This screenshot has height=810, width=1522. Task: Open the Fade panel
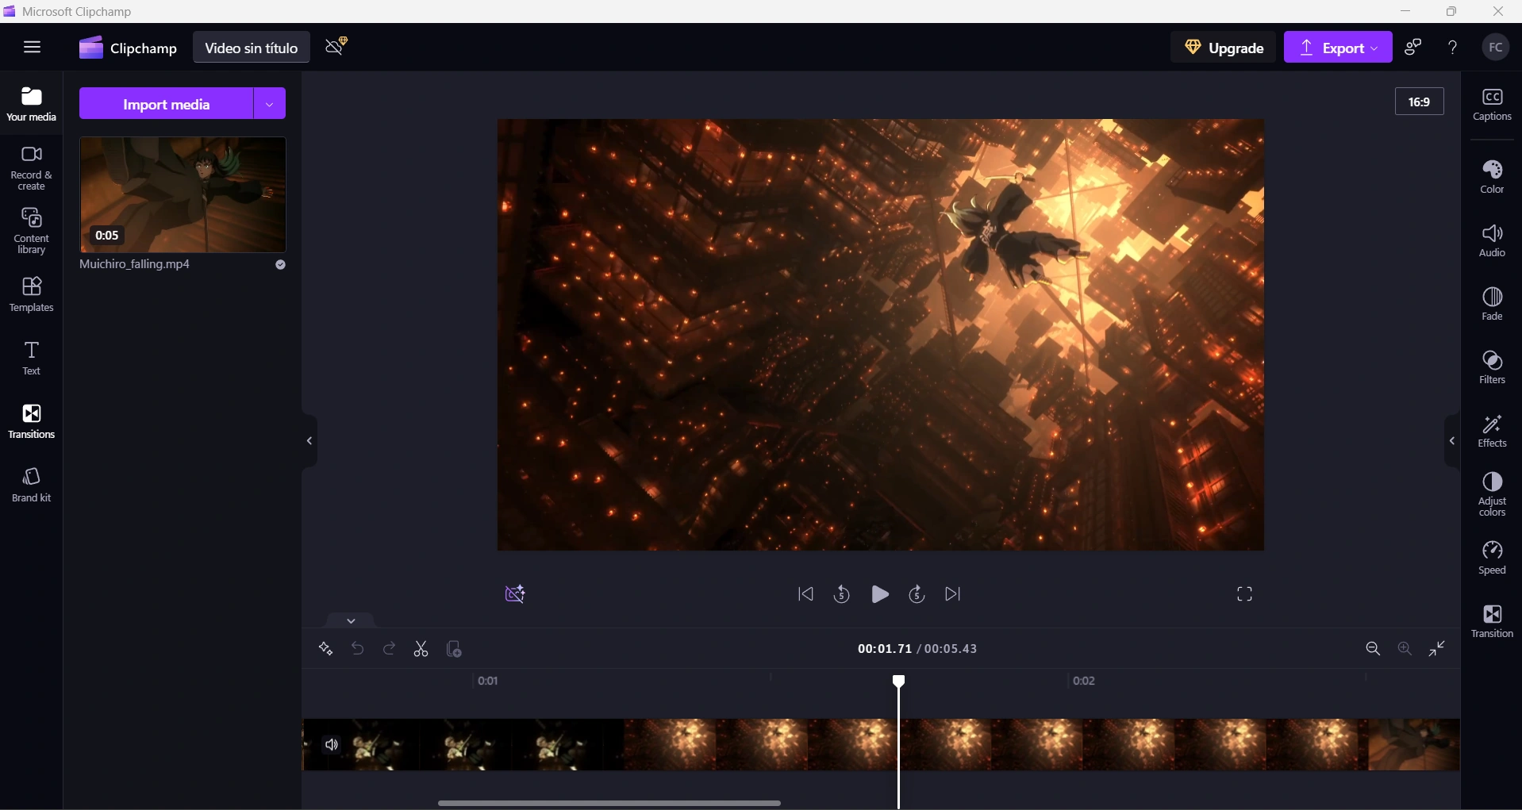pos(1492,304)
